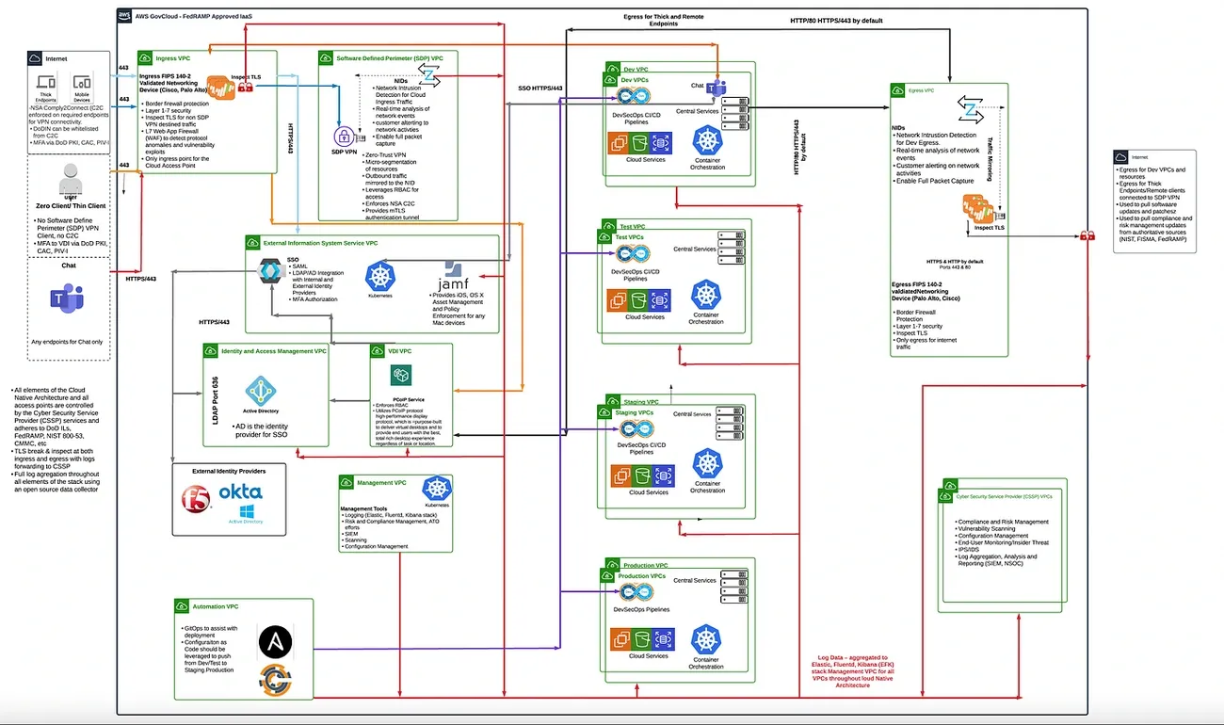1224x725 pixels.
Task: Click the okta logo
Action: coord(240,491)
